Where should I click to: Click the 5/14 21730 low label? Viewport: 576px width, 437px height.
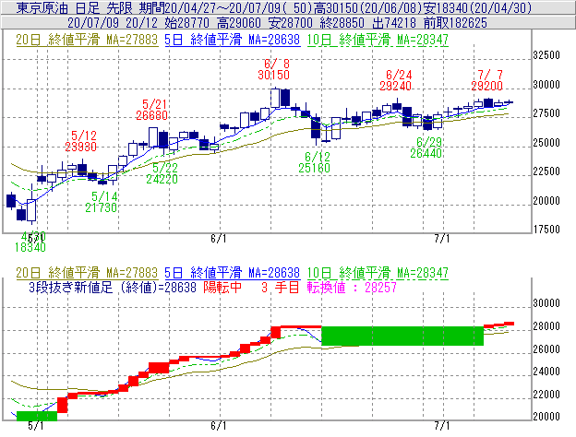click(101, 202)
